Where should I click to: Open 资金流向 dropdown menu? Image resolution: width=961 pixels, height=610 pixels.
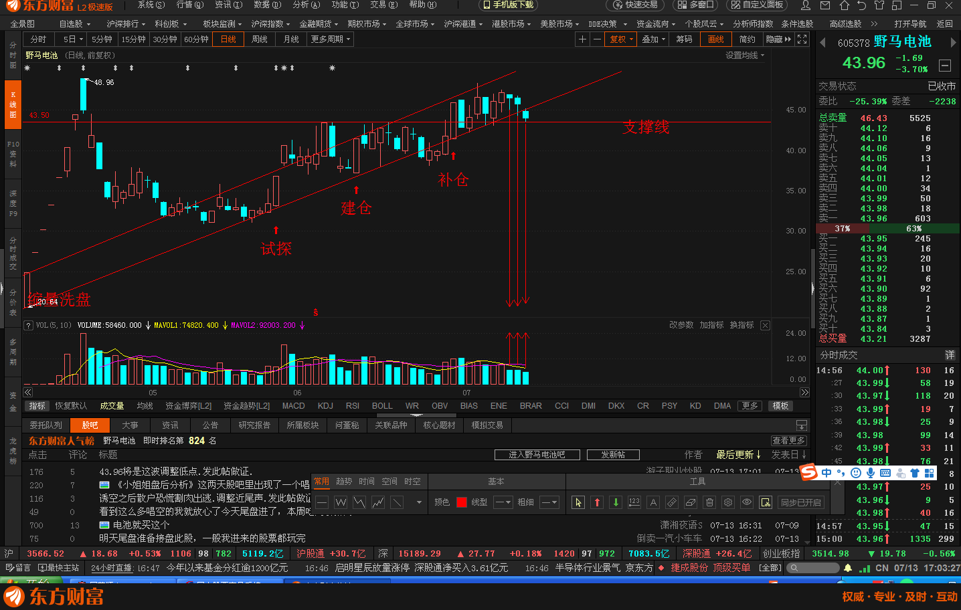tap(656, 24)
